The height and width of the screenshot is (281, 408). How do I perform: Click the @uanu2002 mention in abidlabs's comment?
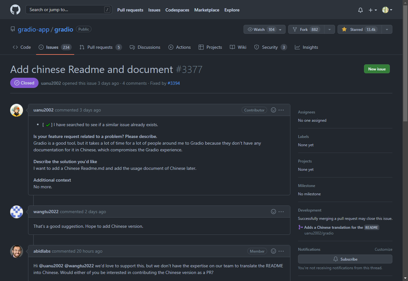point(51,266)
